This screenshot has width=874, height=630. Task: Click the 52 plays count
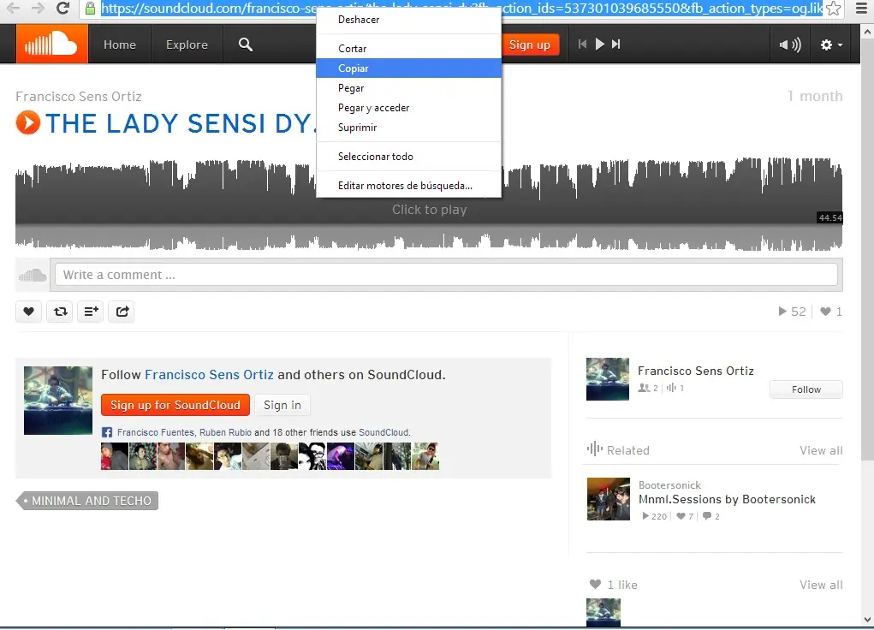(x=792, y=312)
